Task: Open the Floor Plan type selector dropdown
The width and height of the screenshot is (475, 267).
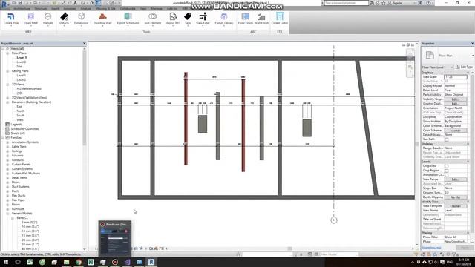Action: tap(448, 56)
